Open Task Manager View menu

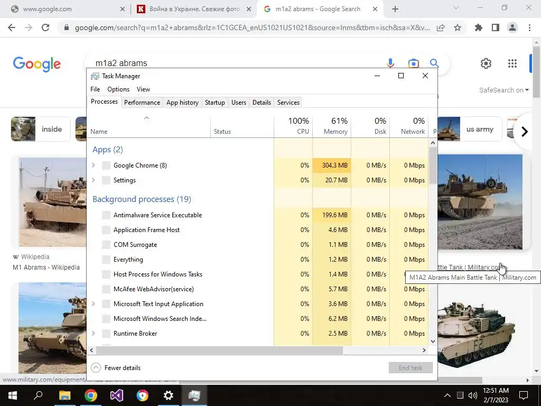point(143,89)
